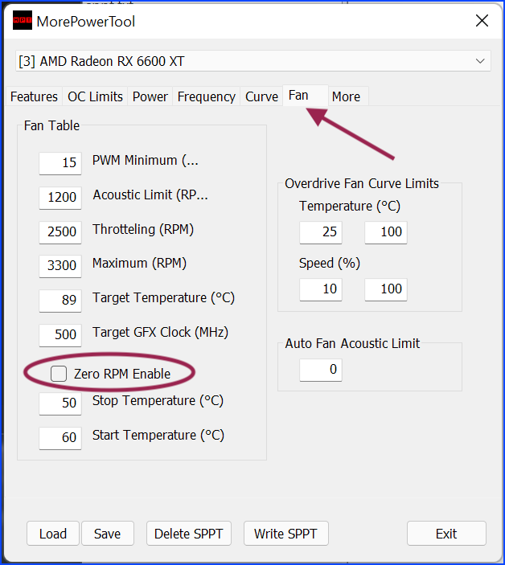The width and height of the screenshot is (505, 565).
Task: Click the Target GFX Clock field showing 500
Action: coord(60,335)
